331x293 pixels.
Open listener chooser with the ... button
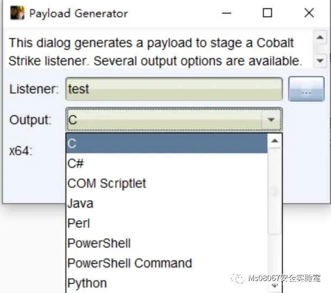click(x=306, y=90)
